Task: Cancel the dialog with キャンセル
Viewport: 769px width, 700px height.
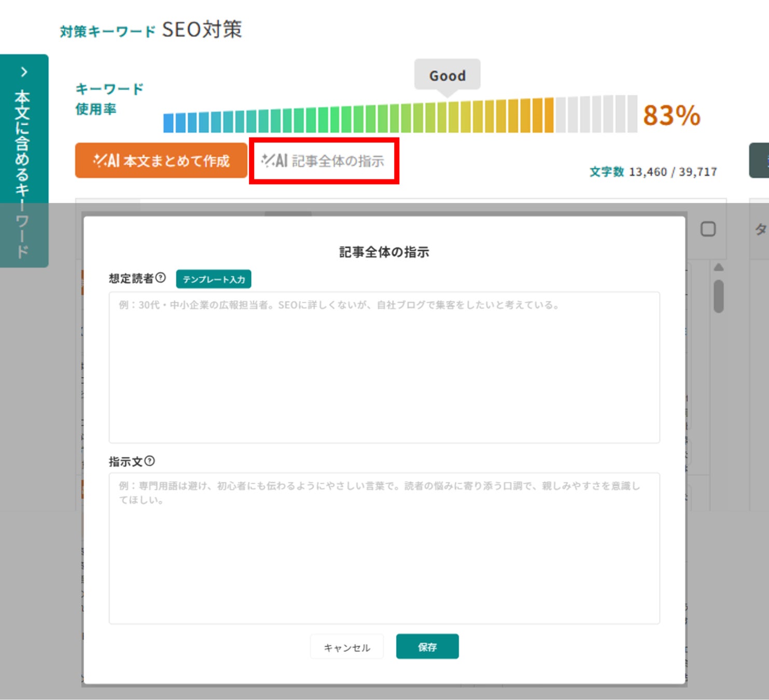Action: point(346,647)
